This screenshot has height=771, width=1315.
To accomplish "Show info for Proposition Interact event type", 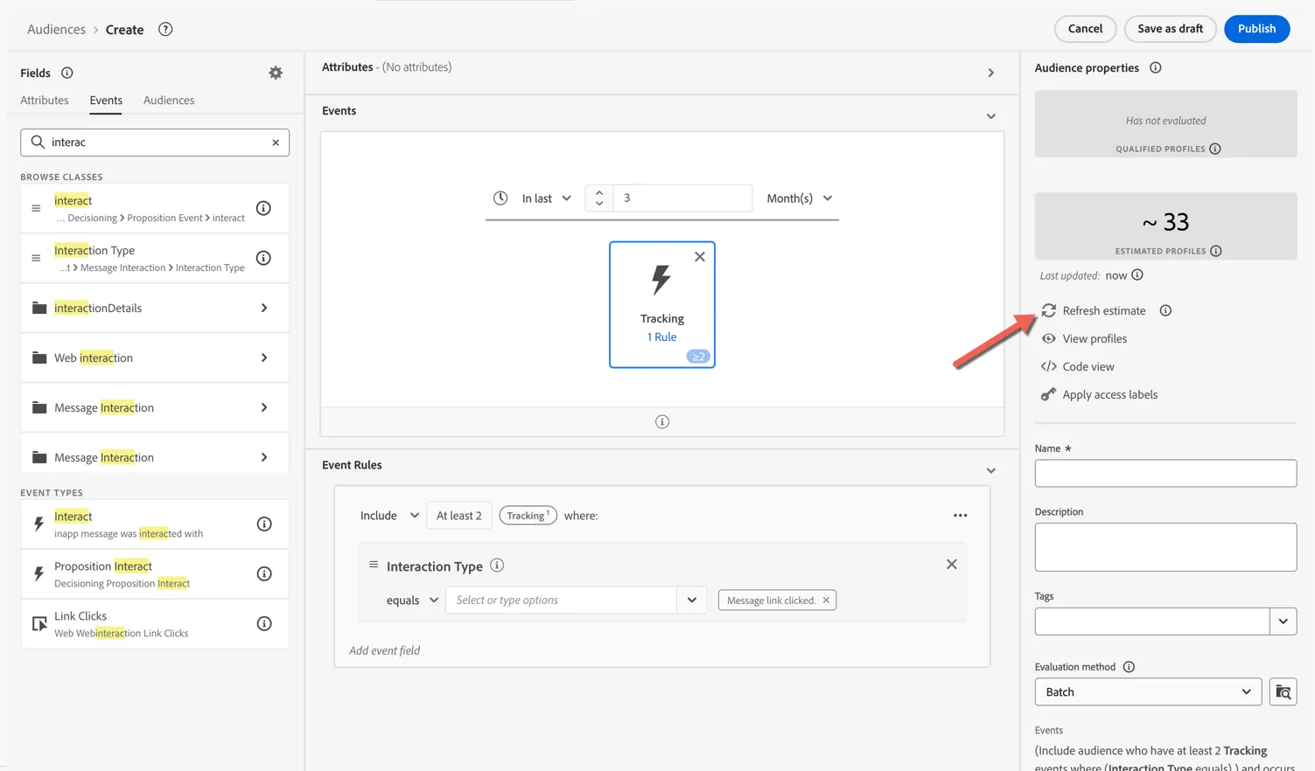I will [x=264, y=573].
